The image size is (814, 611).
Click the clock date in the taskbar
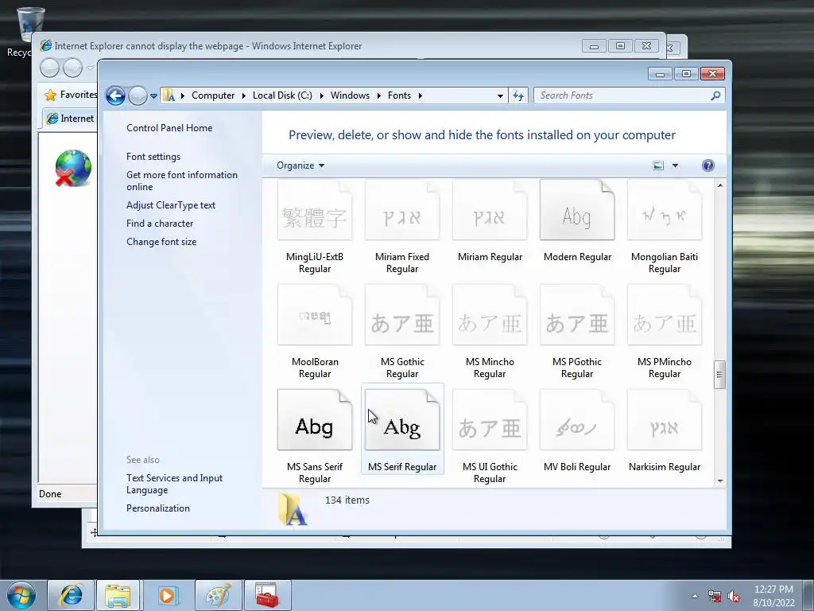click(x=773, y=596)
